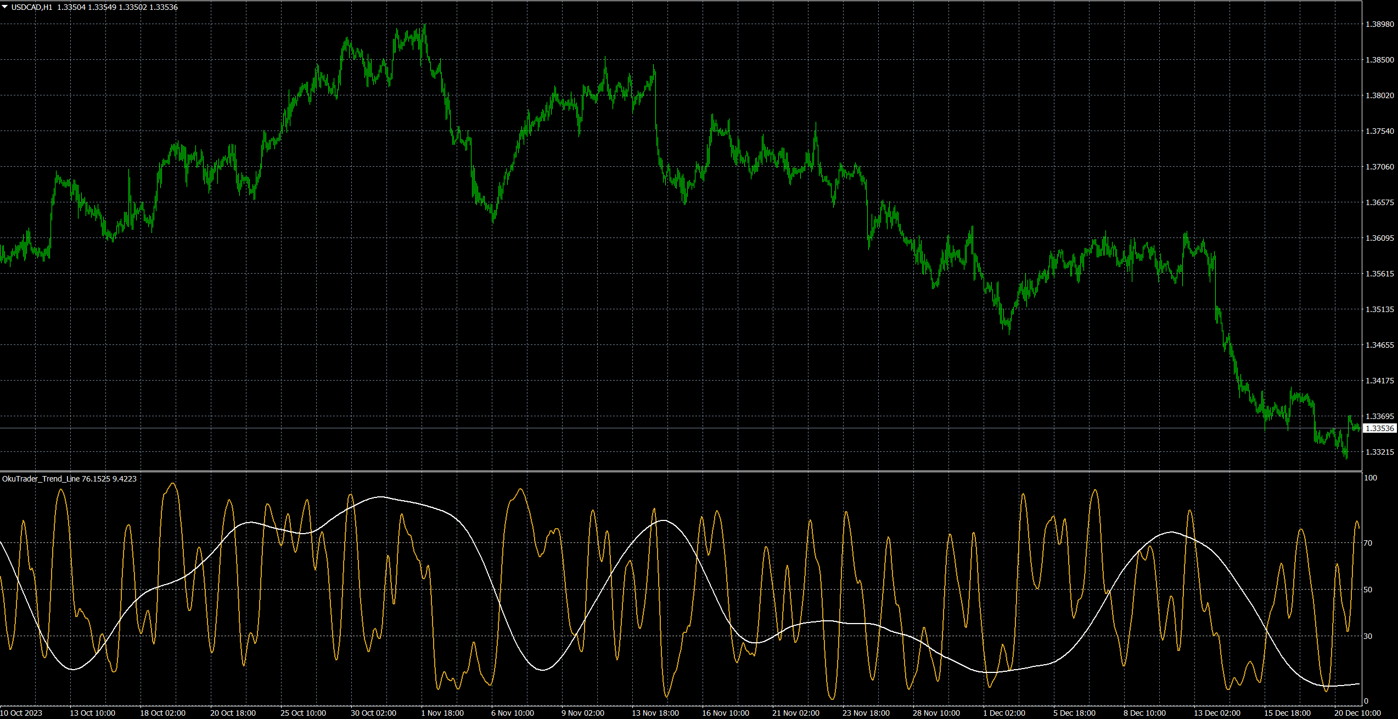Click the 1 Dec 02:00 time label

pos(1004,713)
